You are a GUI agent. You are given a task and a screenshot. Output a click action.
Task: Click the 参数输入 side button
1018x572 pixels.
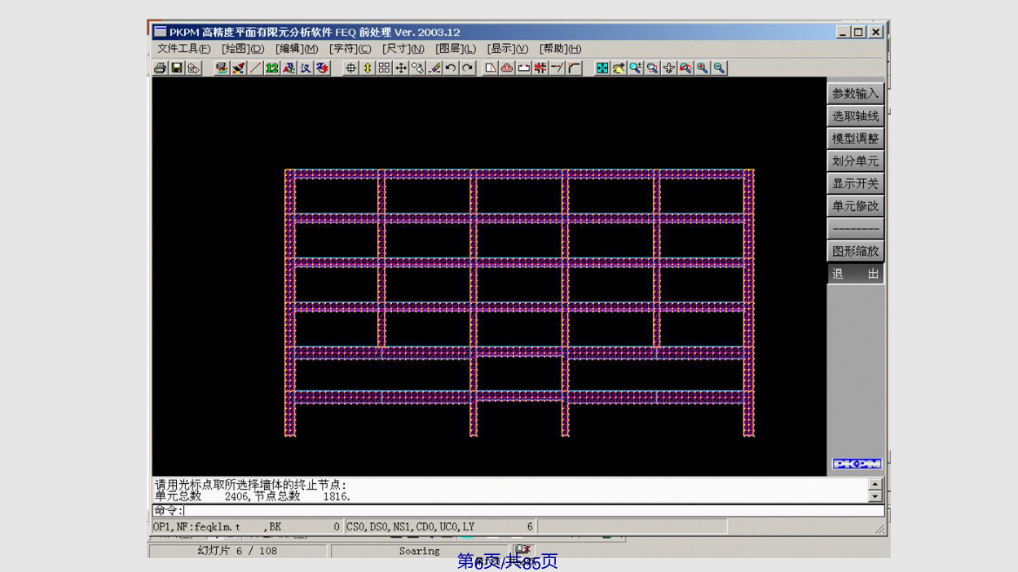pos(855,94)
